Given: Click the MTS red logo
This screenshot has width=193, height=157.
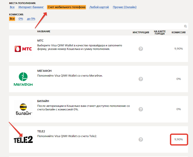Looking at the screenshot, I should click(x=23, y=49).
